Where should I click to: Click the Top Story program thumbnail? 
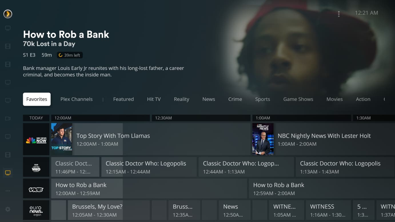(x=61, y=139)
